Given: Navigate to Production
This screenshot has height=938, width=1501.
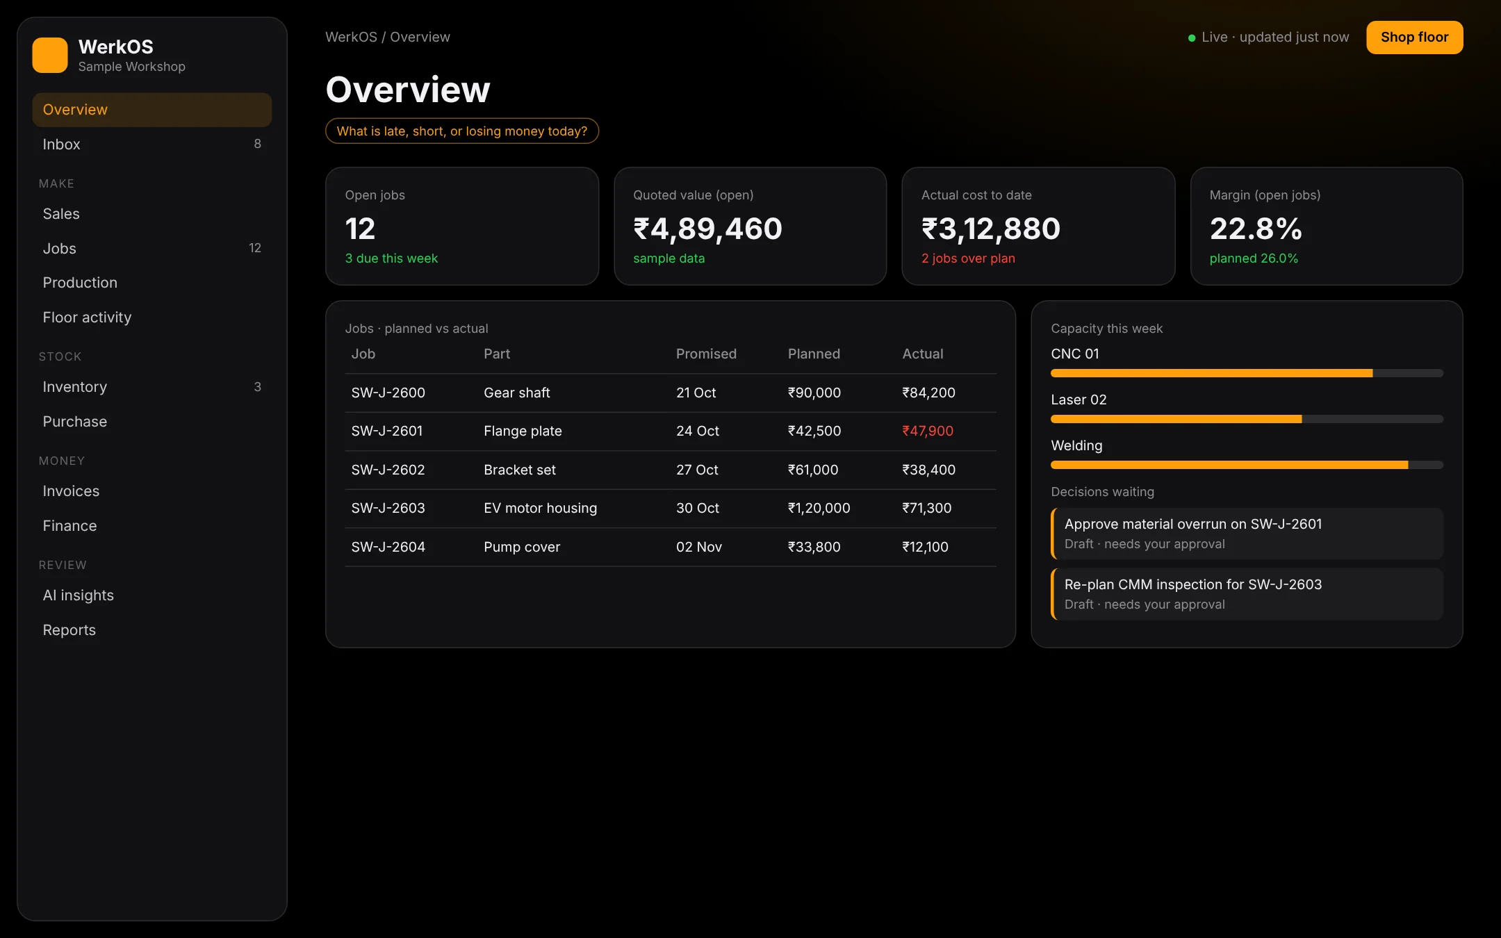Looking at the screenshot, I should 151,283.
